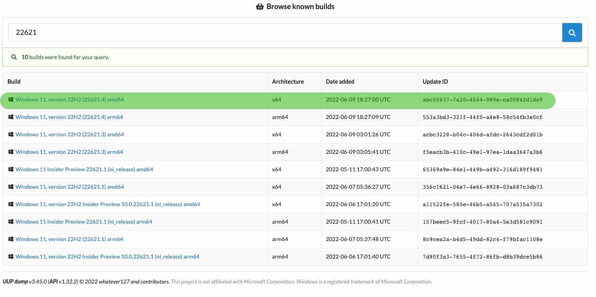Open Windows 11 22H2 (22621.1) arm64 build

[x=69, y=239]
